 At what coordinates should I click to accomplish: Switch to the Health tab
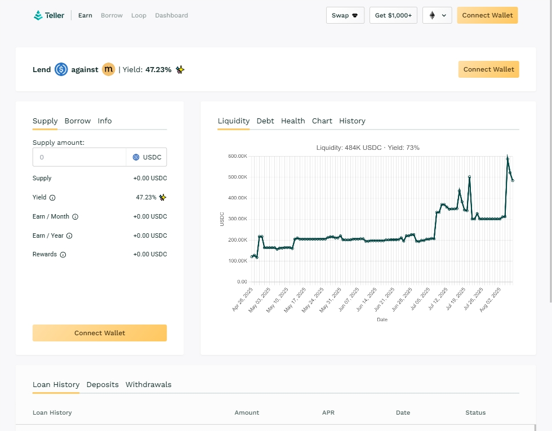(x=293, y=121)
